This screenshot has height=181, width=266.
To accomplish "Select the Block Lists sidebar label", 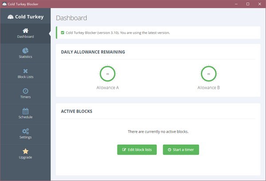I will pyautogui.click(x=25, y=77).
